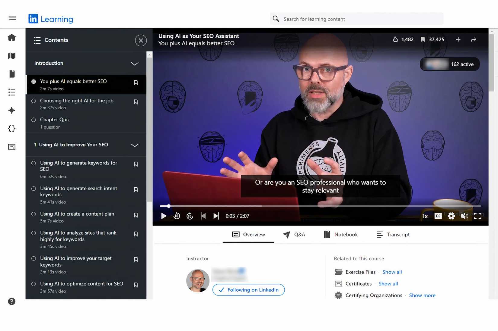Like the video with thumbs-up icon

click(395, 39)
